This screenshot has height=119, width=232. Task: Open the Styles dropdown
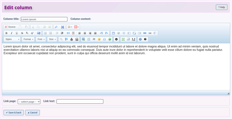12,39
